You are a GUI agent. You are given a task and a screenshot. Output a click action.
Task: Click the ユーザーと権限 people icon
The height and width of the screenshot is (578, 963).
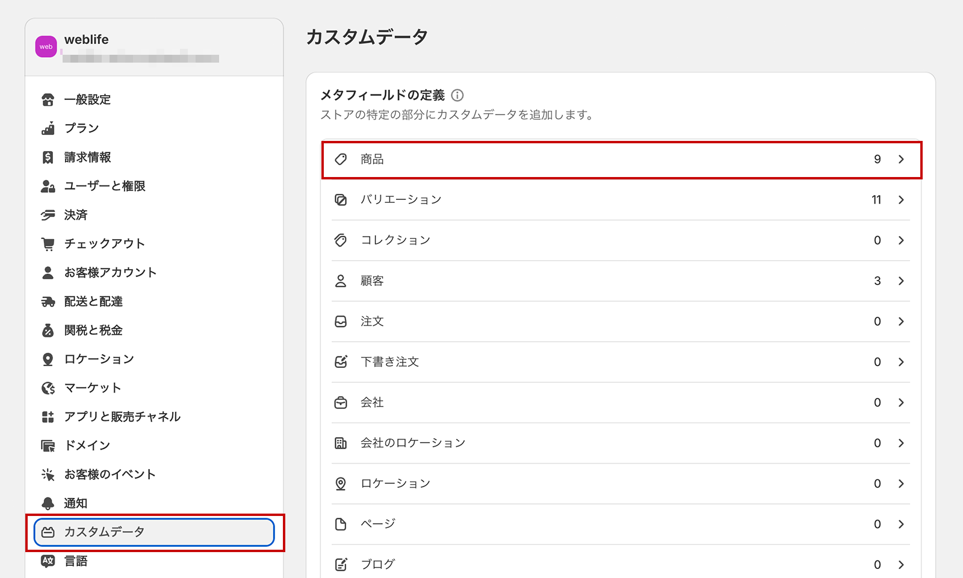point(48,186)
